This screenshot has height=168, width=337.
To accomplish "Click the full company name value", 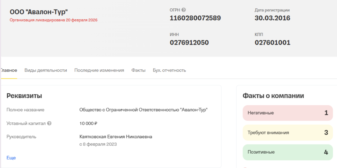I will (144, 110).
